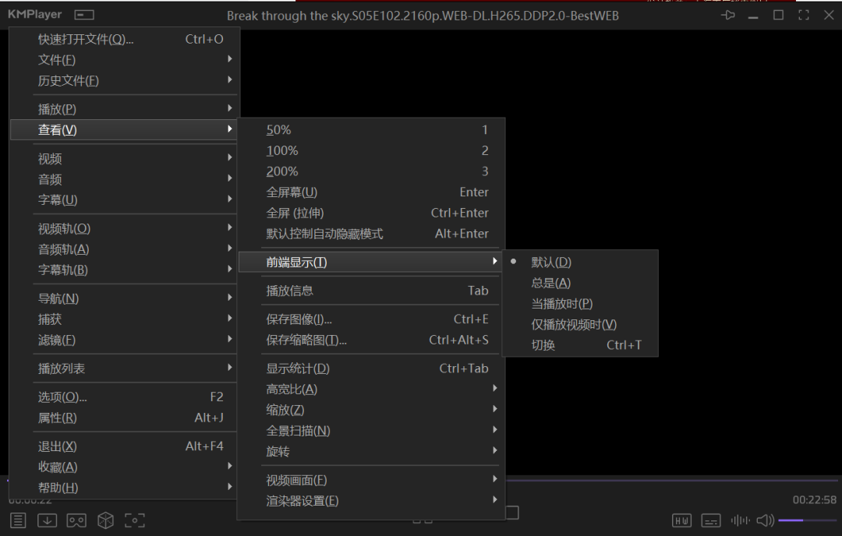Click 保存缩略图(T)... entry
Image resolution: width=842 pixels, height=536 pixels.
point(371,340)
